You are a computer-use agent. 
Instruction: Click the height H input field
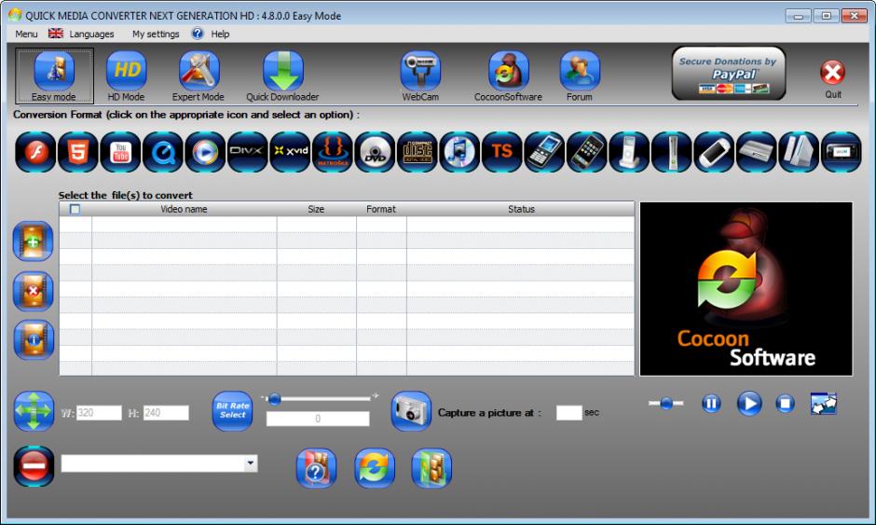166,412
